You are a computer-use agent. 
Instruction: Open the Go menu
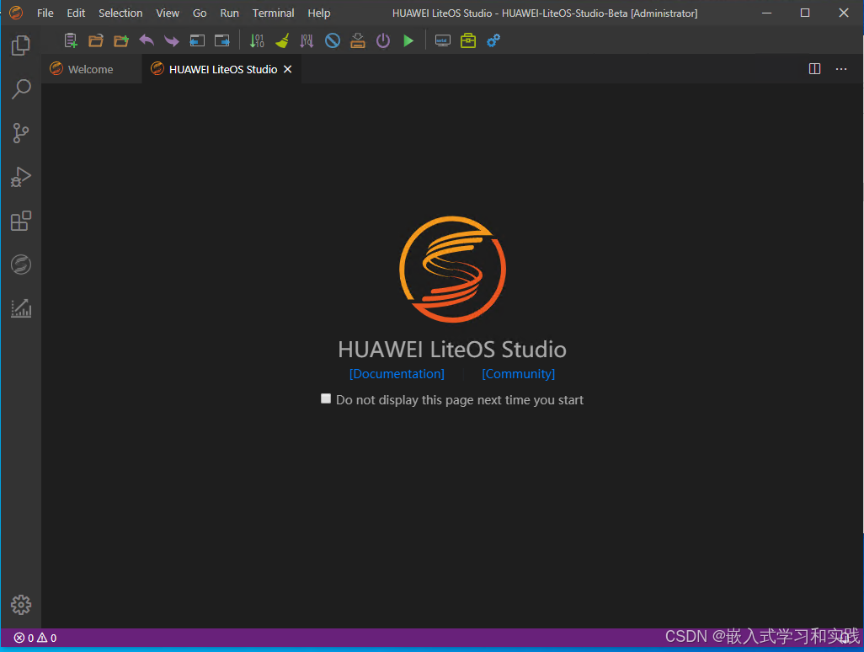200,13
